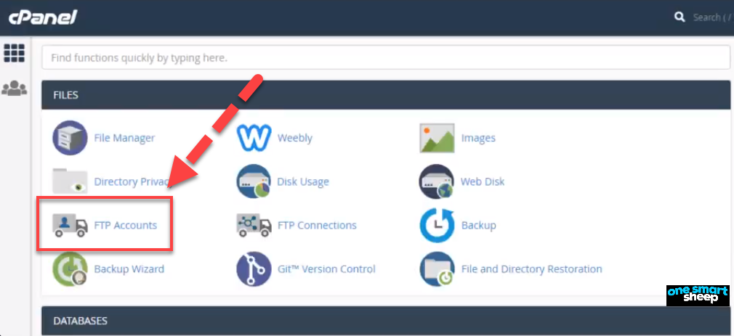Click the Directory Privacy link

point(132,181)
